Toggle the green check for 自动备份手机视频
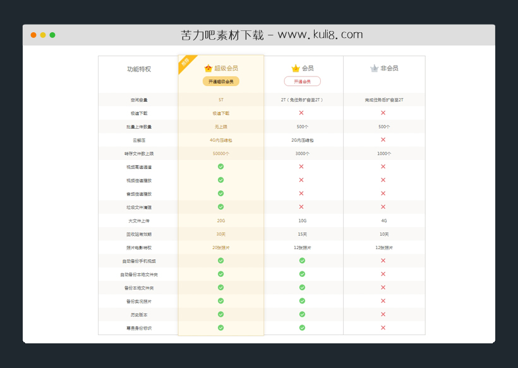This screenshot has height=368, width=518. pyautogui.click(x=220, y=261)
